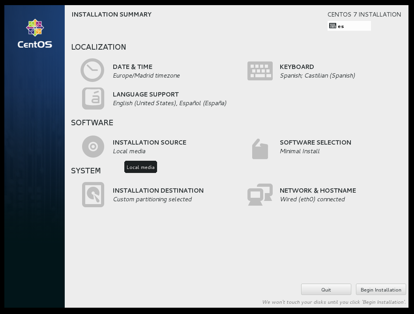Click the 'CENTOS 7 INSTALLATION' title
The height and width of the screenshot is (314, 414).
364,15
